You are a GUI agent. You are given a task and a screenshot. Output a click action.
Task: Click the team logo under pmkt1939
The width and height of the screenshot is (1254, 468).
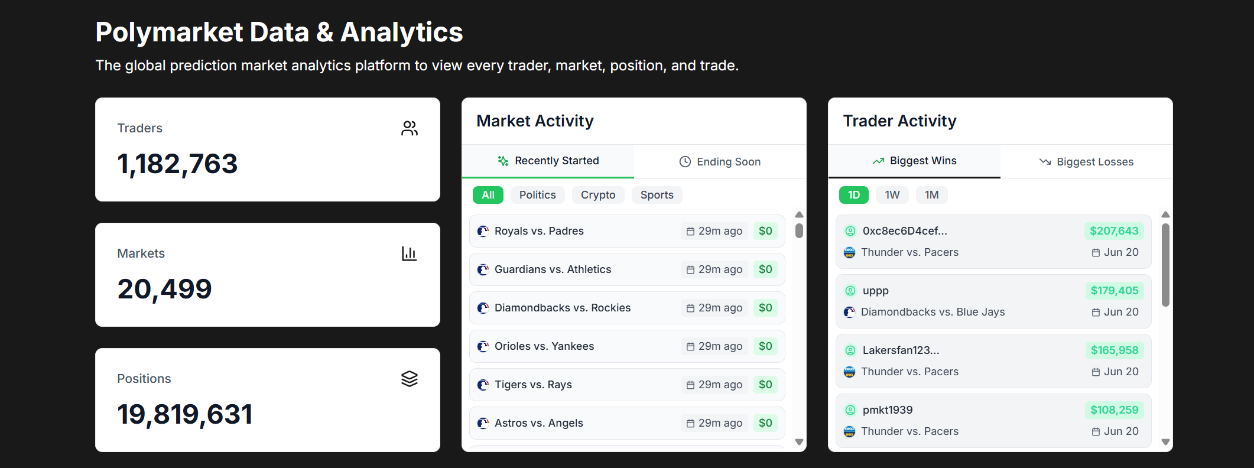pos(850,431)
